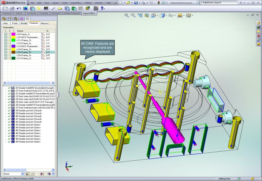The width and height of the screenshot is (262, 181).
Task: Switch to the Jobs tab
Action: (x=6, y=23)
